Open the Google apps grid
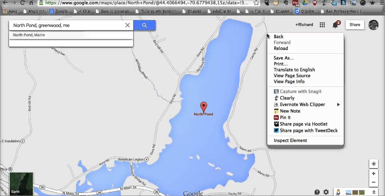 coord(322,25)
